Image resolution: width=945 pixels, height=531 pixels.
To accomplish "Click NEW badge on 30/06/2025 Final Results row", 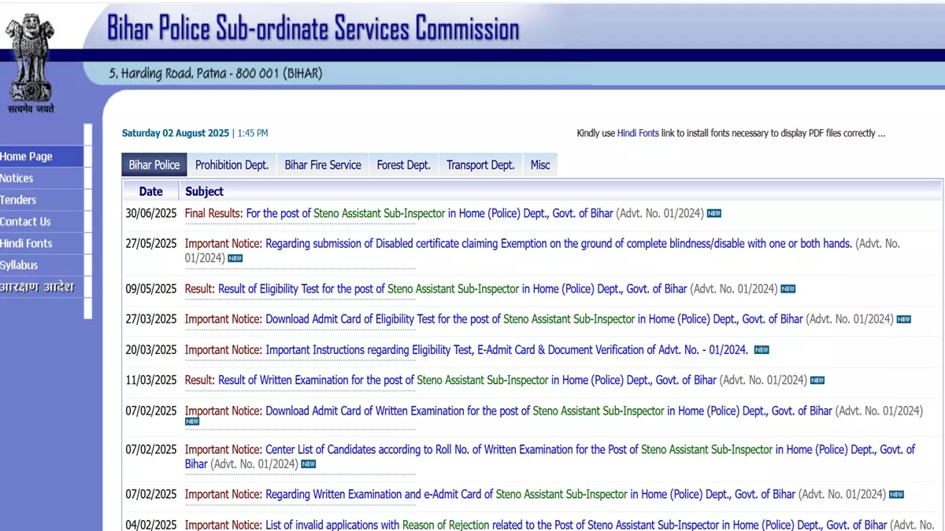I will click(714, 213).
